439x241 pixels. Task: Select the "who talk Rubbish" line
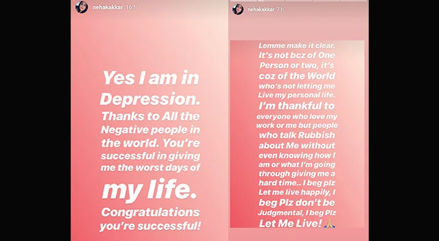pyautogui.click(x=297, y=135)
